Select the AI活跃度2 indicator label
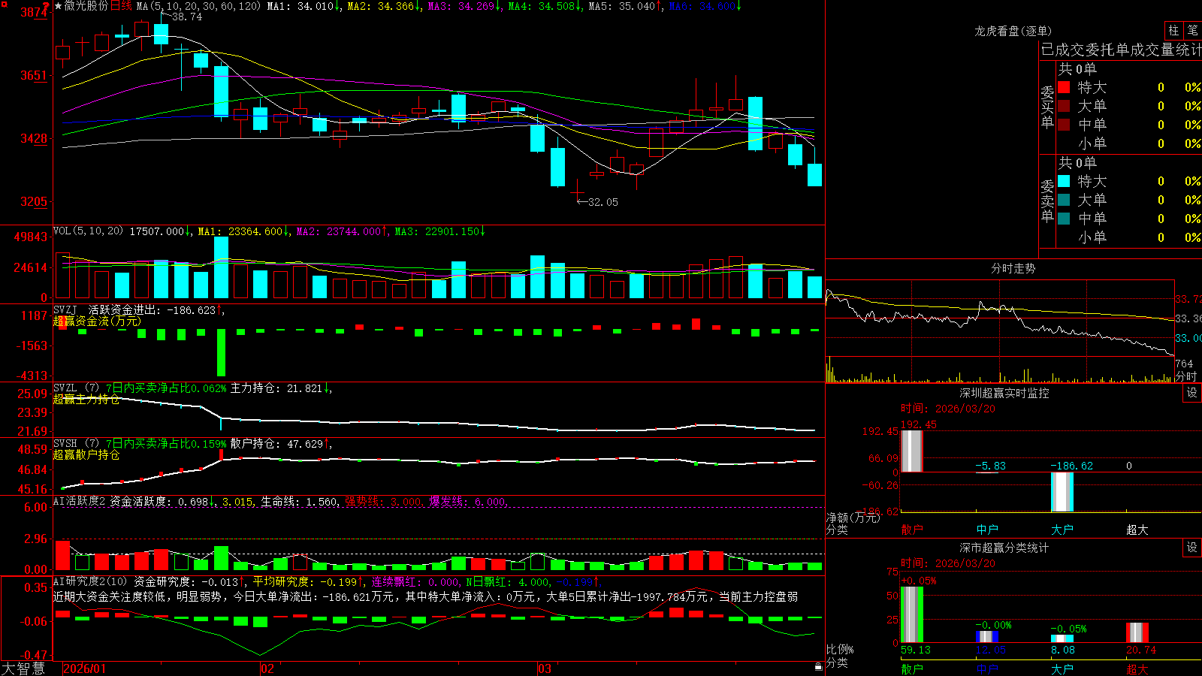 [x=80, y=501]
